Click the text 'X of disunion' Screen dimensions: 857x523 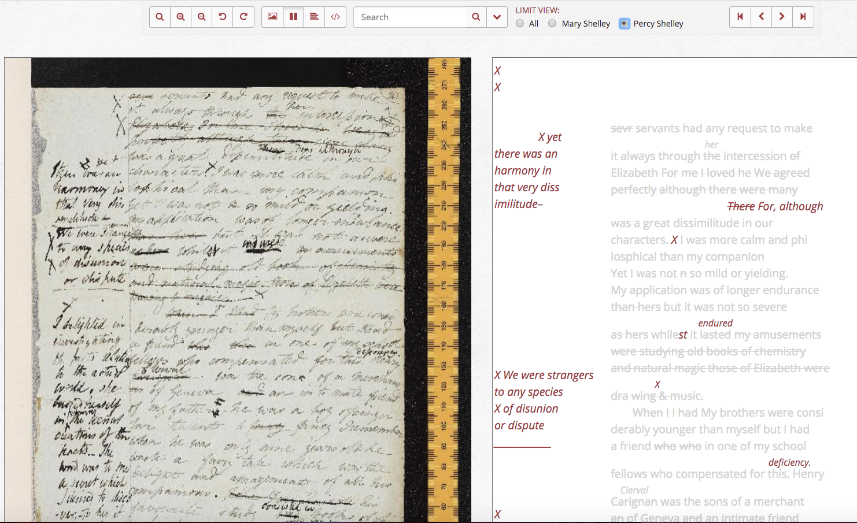click(526, 409)
